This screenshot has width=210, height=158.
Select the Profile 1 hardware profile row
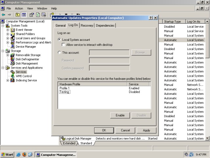104,88
